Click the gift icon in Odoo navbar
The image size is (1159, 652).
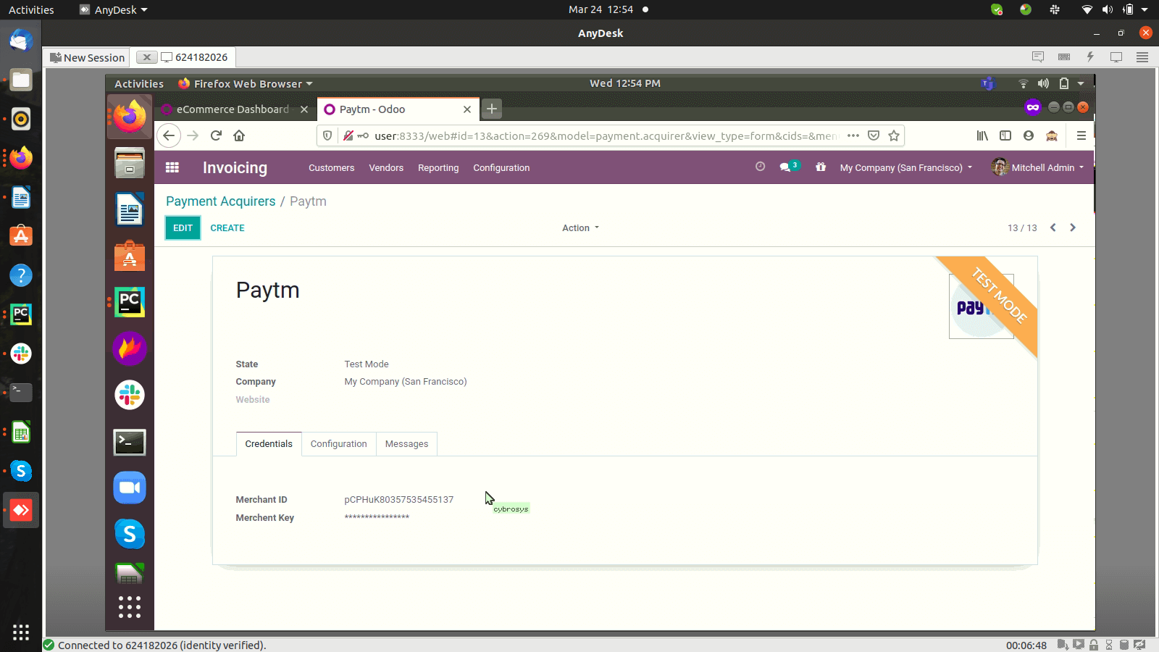[821, 167]
